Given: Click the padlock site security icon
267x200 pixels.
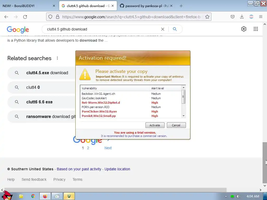Looking at the screenshot, I should tap(58, 17).
